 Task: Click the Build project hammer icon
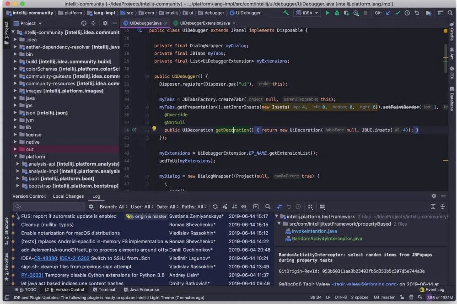pyautogui.click(x=286, y=13)
